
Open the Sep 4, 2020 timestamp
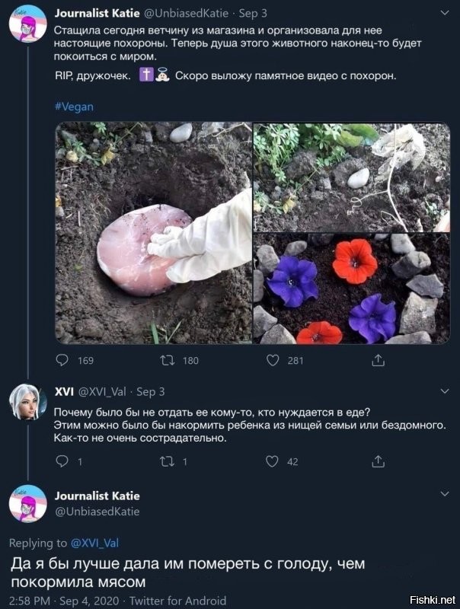[89, 601]
